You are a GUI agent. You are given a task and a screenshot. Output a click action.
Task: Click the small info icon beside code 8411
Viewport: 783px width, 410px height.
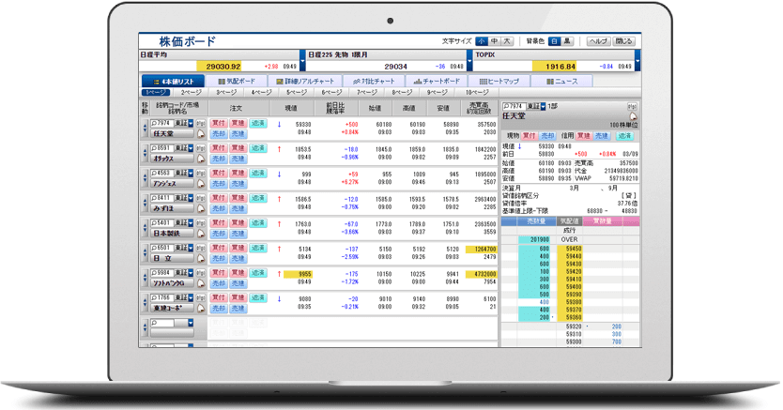(x=201, y=198)
